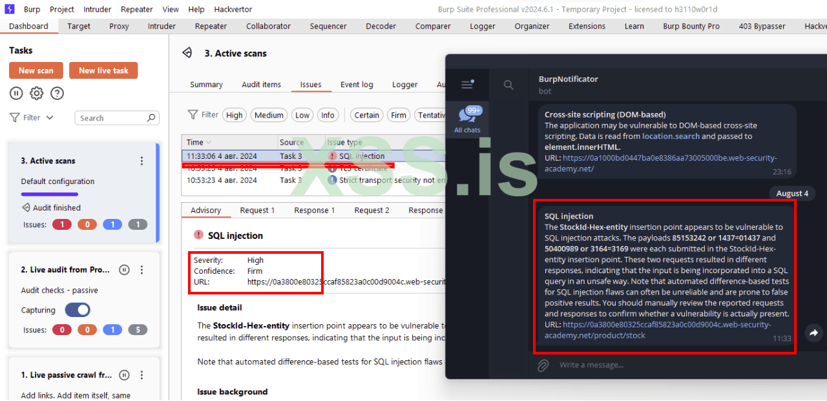Toggle the High severity filter

(x=235, y=115)
